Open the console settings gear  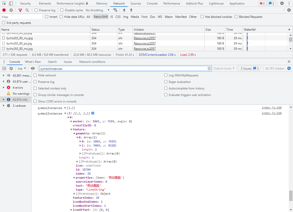(x=289, y=68)
